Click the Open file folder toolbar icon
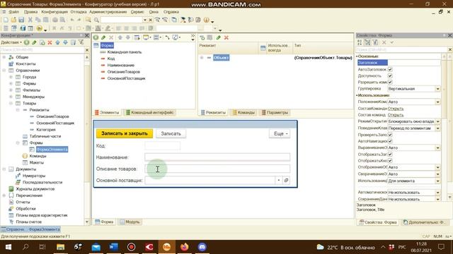453x254 pixels. pos(13,20)
